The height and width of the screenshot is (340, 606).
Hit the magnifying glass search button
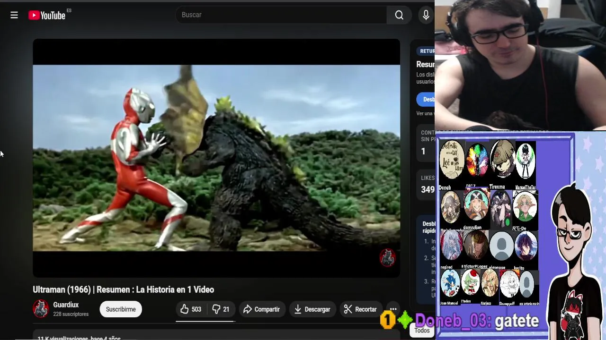(x=399, y=15)
